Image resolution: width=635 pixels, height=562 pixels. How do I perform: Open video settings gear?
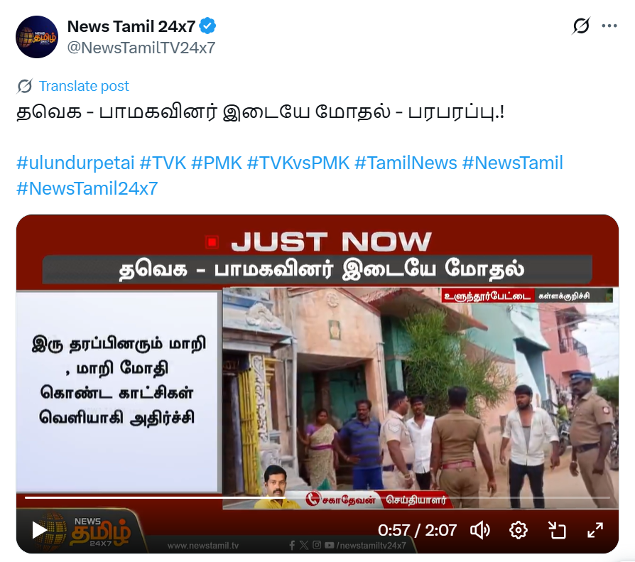[519, 530]
